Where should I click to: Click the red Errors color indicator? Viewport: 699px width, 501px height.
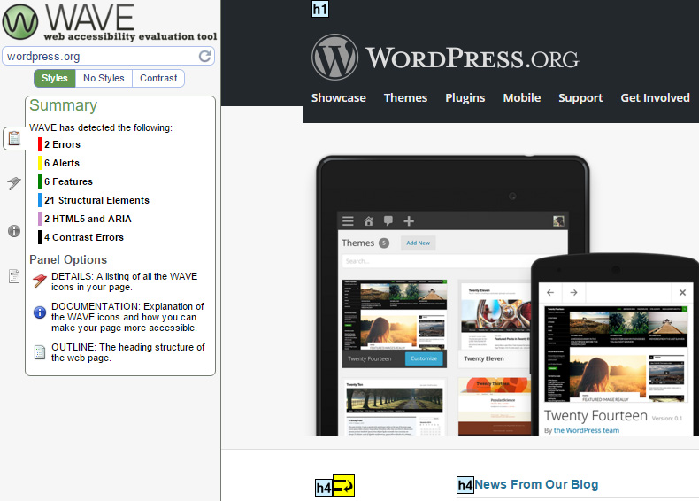40,144
